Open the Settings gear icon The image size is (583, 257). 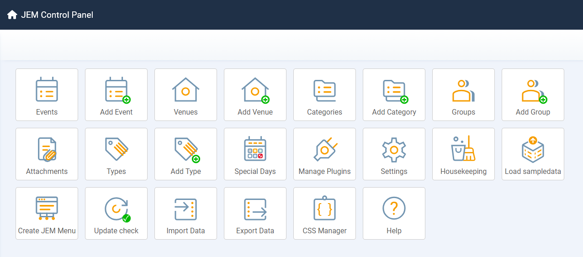pyautogui.click(x=394, y=149)
